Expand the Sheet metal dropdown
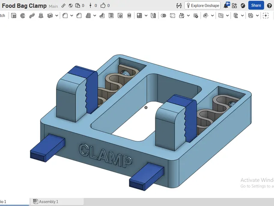The height and width of the screenshot is (206, 274). click(x=257, y=16)
